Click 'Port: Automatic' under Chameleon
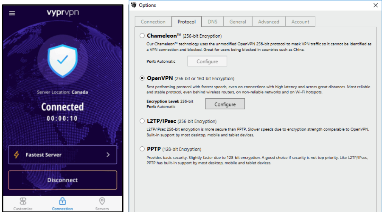 [x=161, y=61]
